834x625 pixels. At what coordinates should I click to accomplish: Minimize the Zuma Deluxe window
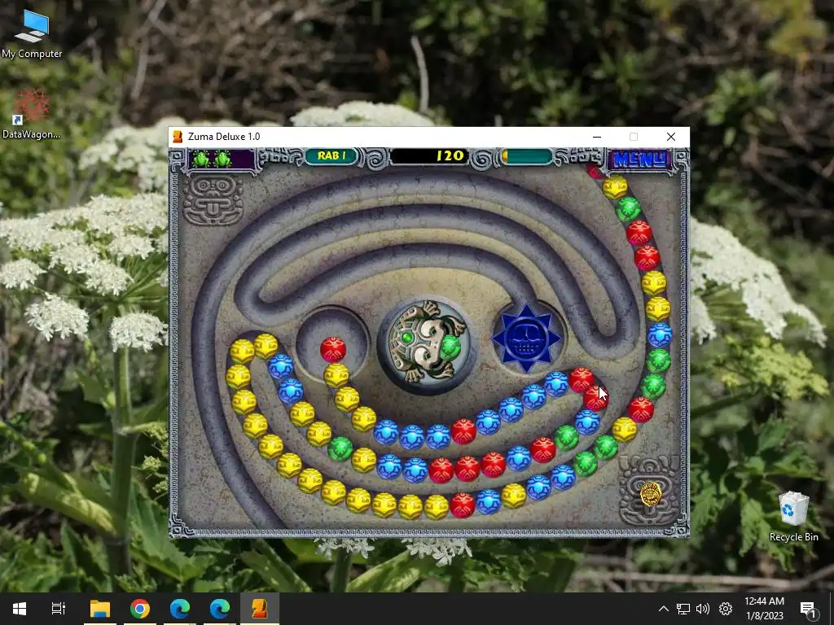[597, 137]
